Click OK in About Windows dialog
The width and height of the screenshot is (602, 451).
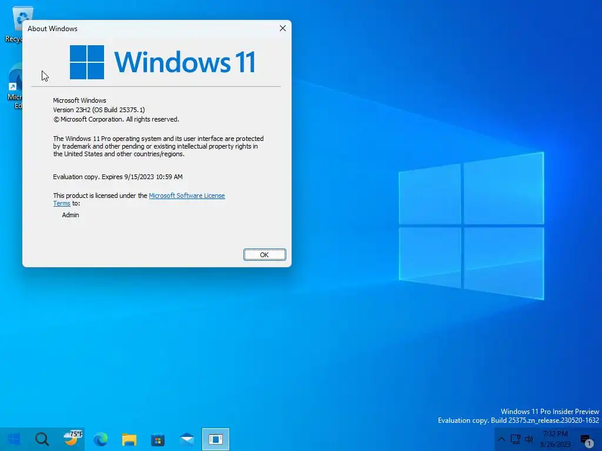click(x=265, y=255)
